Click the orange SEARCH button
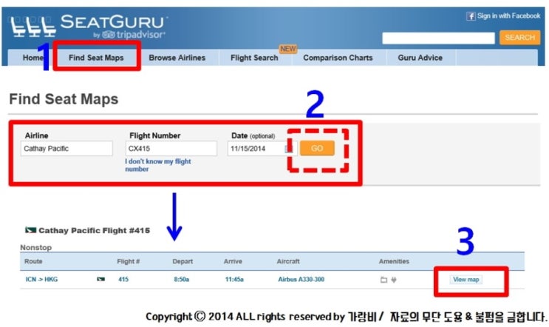Screen dimensions: 549x327 (x=519, y=37)
